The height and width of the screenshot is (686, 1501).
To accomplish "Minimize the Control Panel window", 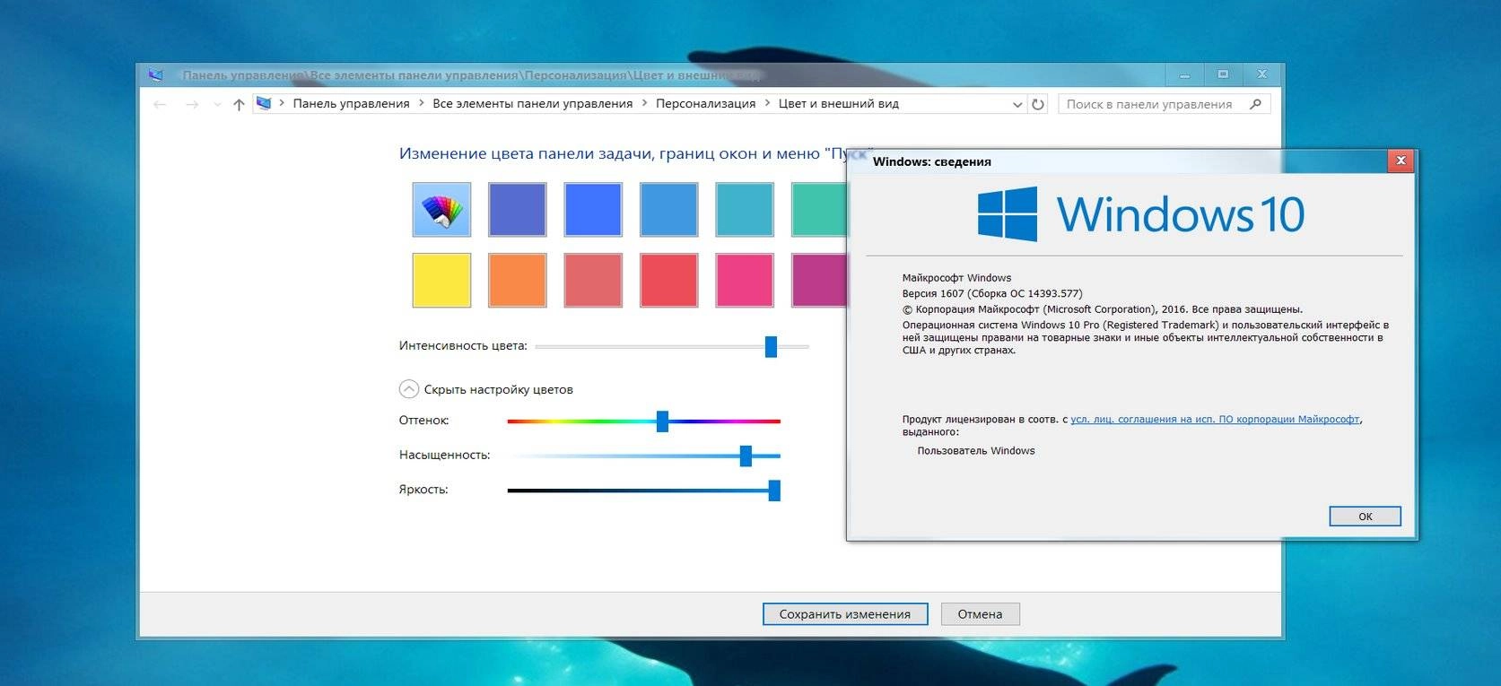I will [x=1184, y=74].
